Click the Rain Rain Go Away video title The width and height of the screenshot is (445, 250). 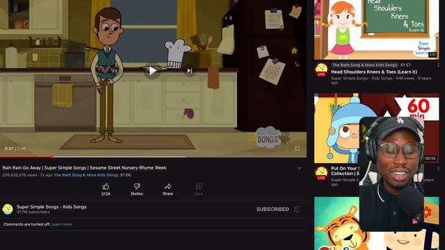click(84, 168)
